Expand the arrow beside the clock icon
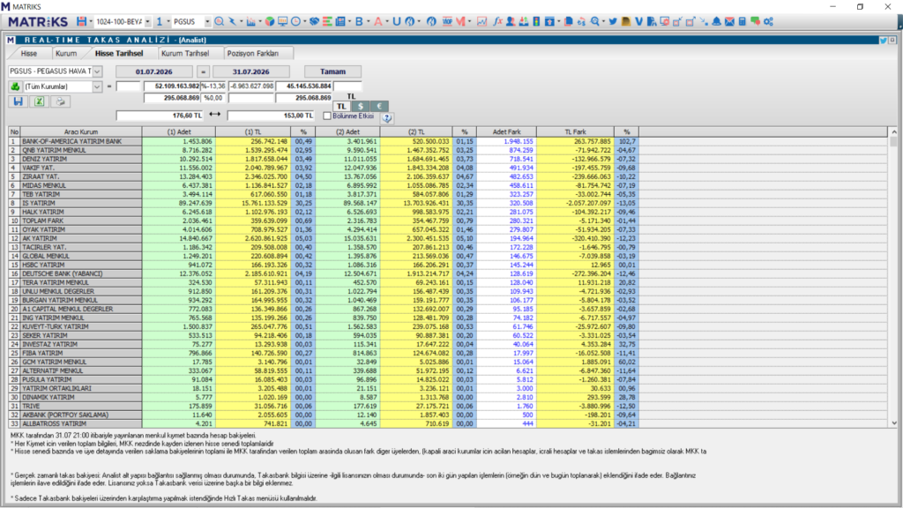 point(304,21)
